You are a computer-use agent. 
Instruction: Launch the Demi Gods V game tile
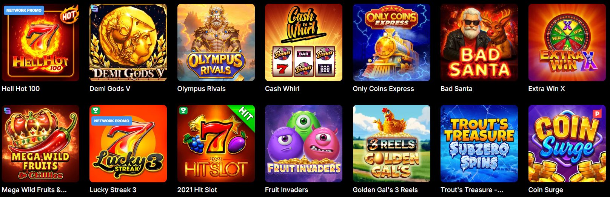(128, 43)
